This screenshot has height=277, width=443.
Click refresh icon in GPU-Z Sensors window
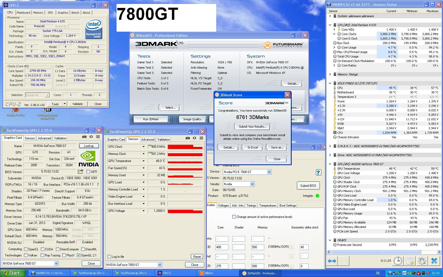click(x=194, y=138)
